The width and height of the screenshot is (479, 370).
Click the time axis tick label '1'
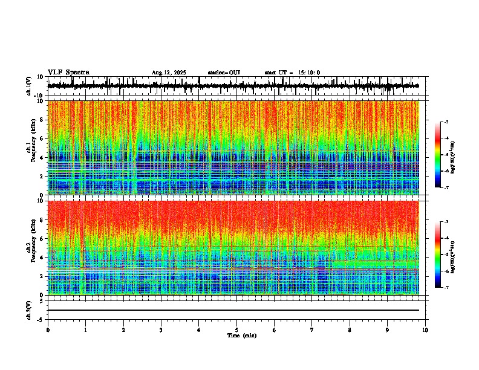(85, 330)
